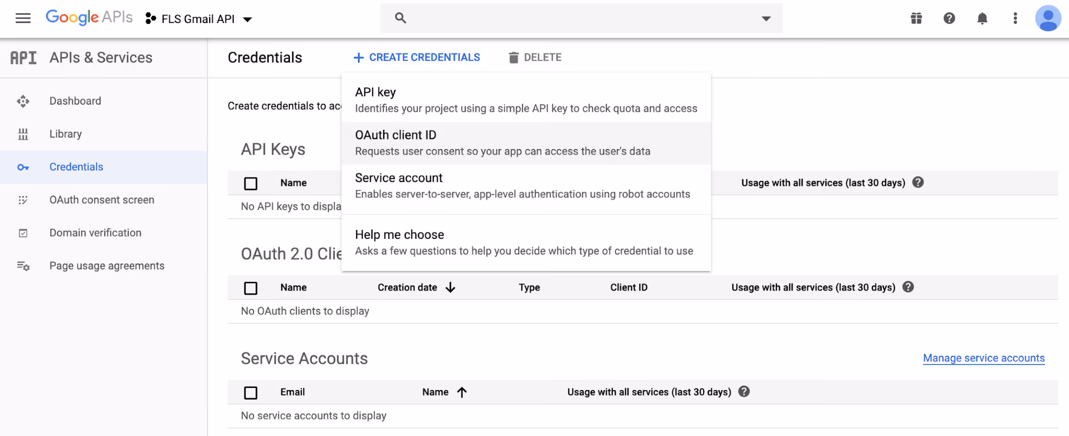
Task: Open the Service Accounts usage help icon
Action: tap(744, 392)
